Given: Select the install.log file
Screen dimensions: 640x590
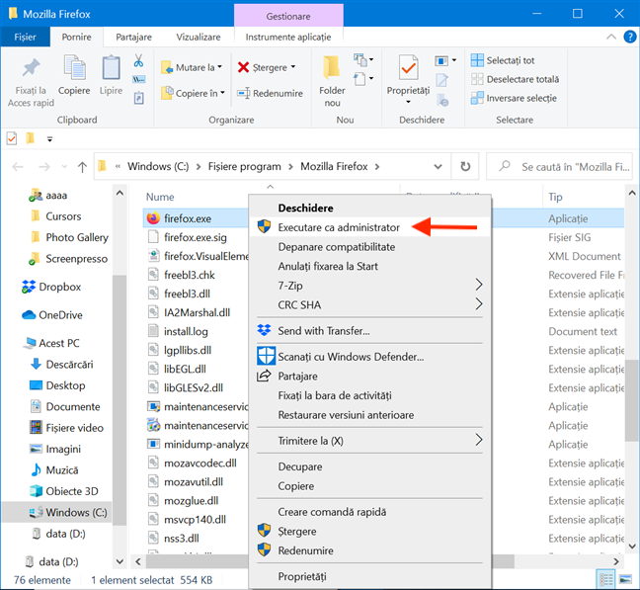Looking at the screenshot, I should point(186,331).
